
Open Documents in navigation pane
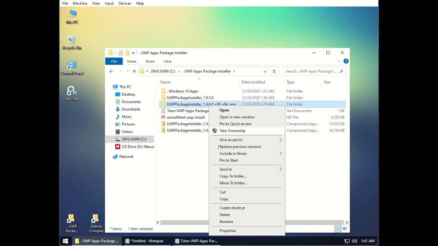(x=131, y=102)
